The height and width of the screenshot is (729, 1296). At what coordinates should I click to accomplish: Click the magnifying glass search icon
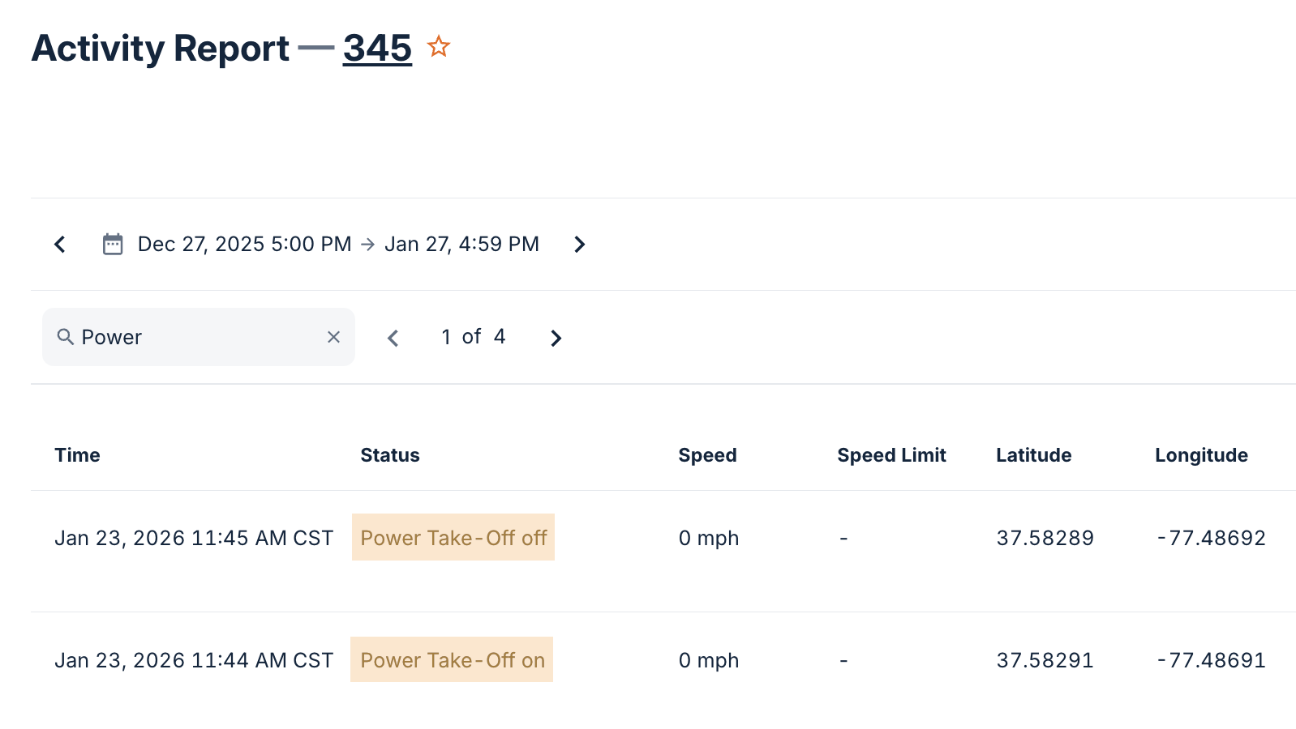click(66, 337)
